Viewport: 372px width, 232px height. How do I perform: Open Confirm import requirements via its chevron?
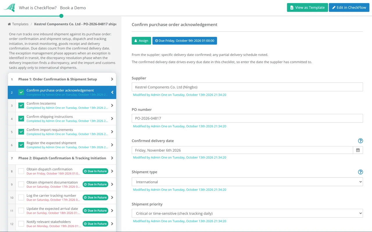112,132
